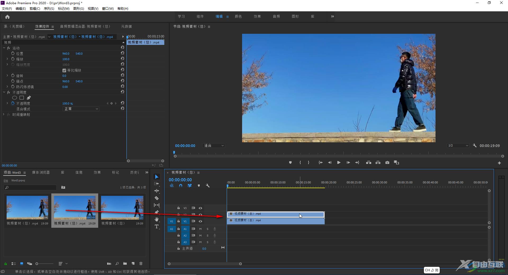Viewport: 508px width, 275px height.
Task: Delete selected item with trash icon
Action: (141, 263)
